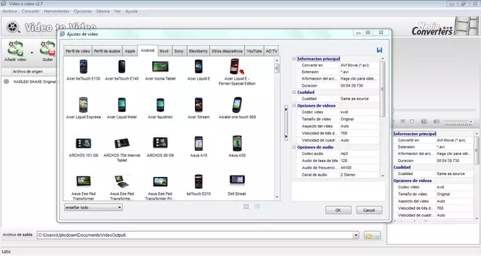The height and width of the screenshot is (256, 481).
Task: Click the Añadir video toolbar icon
Action: (16, 50)
